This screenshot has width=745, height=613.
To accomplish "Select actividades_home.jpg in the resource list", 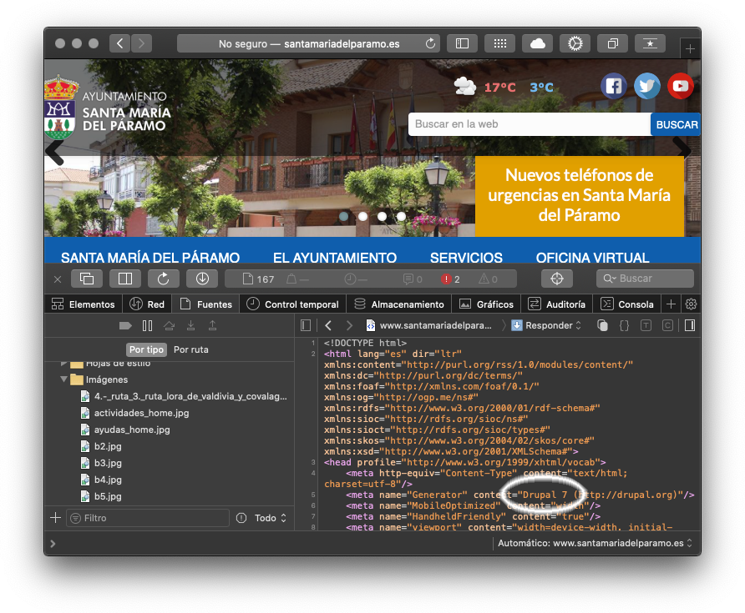I will click(x=141, y=413).
